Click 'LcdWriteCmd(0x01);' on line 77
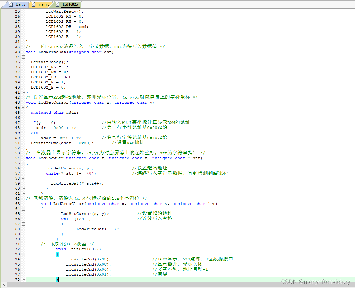 tap(89, 274)
